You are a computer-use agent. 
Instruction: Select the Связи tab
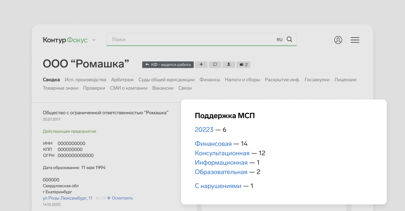[x=185, y=88]
